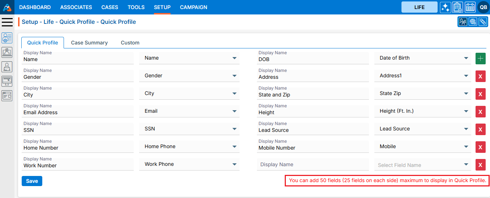Screen dimensions: 490x198
Task: Click the green plus add-field button
Action: pos(480,59)
